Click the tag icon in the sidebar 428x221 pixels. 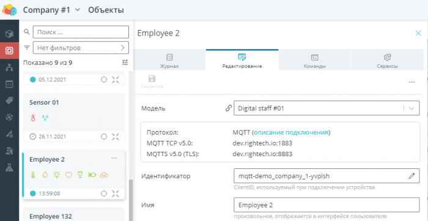click(9, 101)
